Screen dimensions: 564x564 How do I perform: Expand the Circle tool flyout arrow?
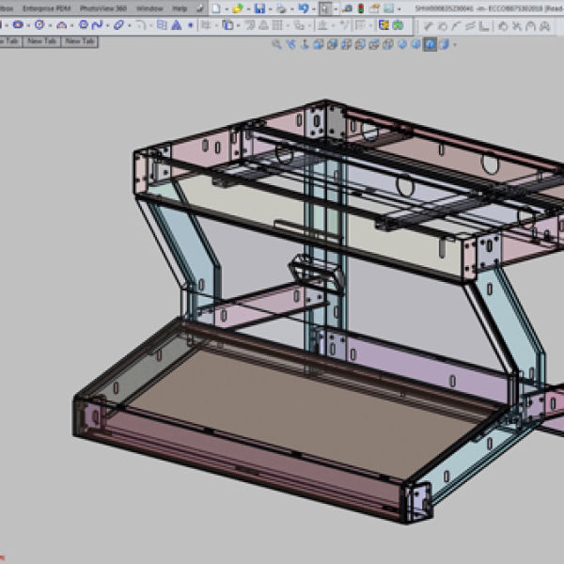pyautogui.click(x=50, y=25)
